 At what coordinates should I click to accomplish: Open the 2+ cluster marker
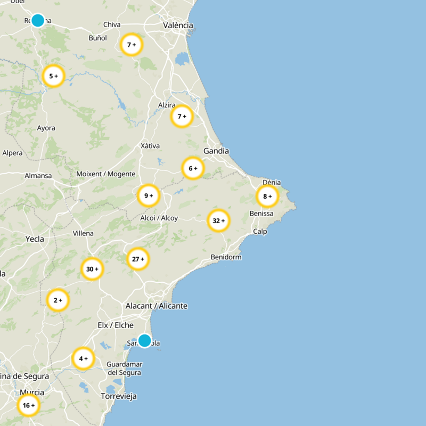tap(58, 300)
